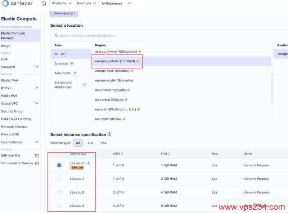The height and width of the screenshot is (213, 288).
Task: Filter instance type by z4a tab
Action: [104, 143]
